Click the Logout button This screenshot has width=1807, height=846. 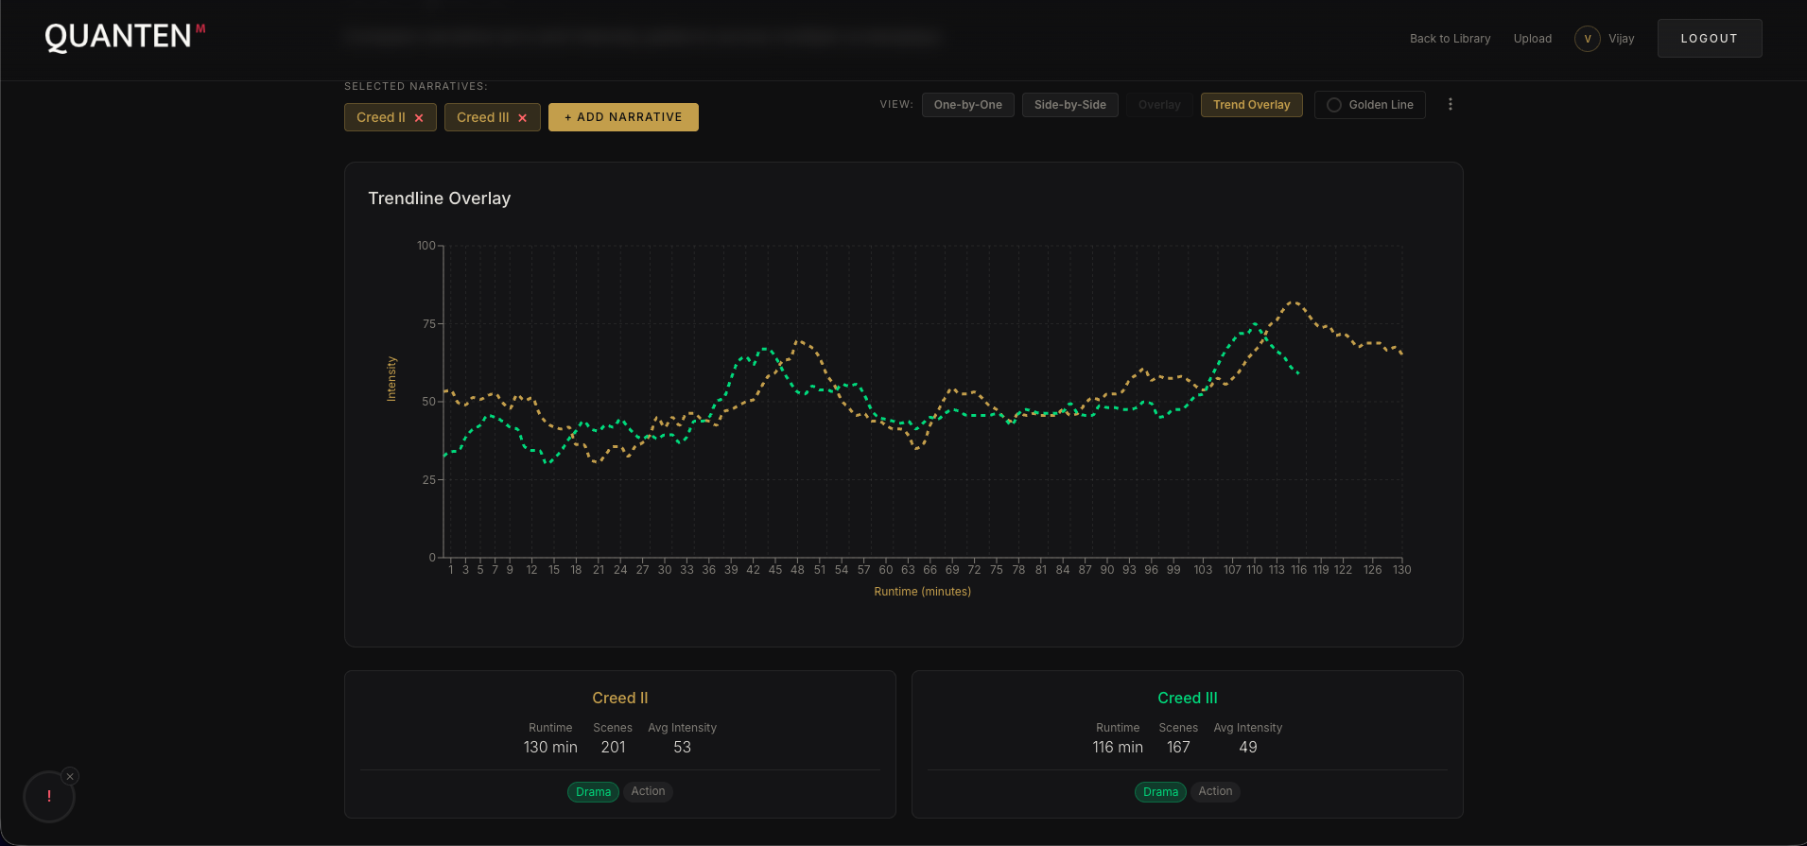coord(1709,39)
